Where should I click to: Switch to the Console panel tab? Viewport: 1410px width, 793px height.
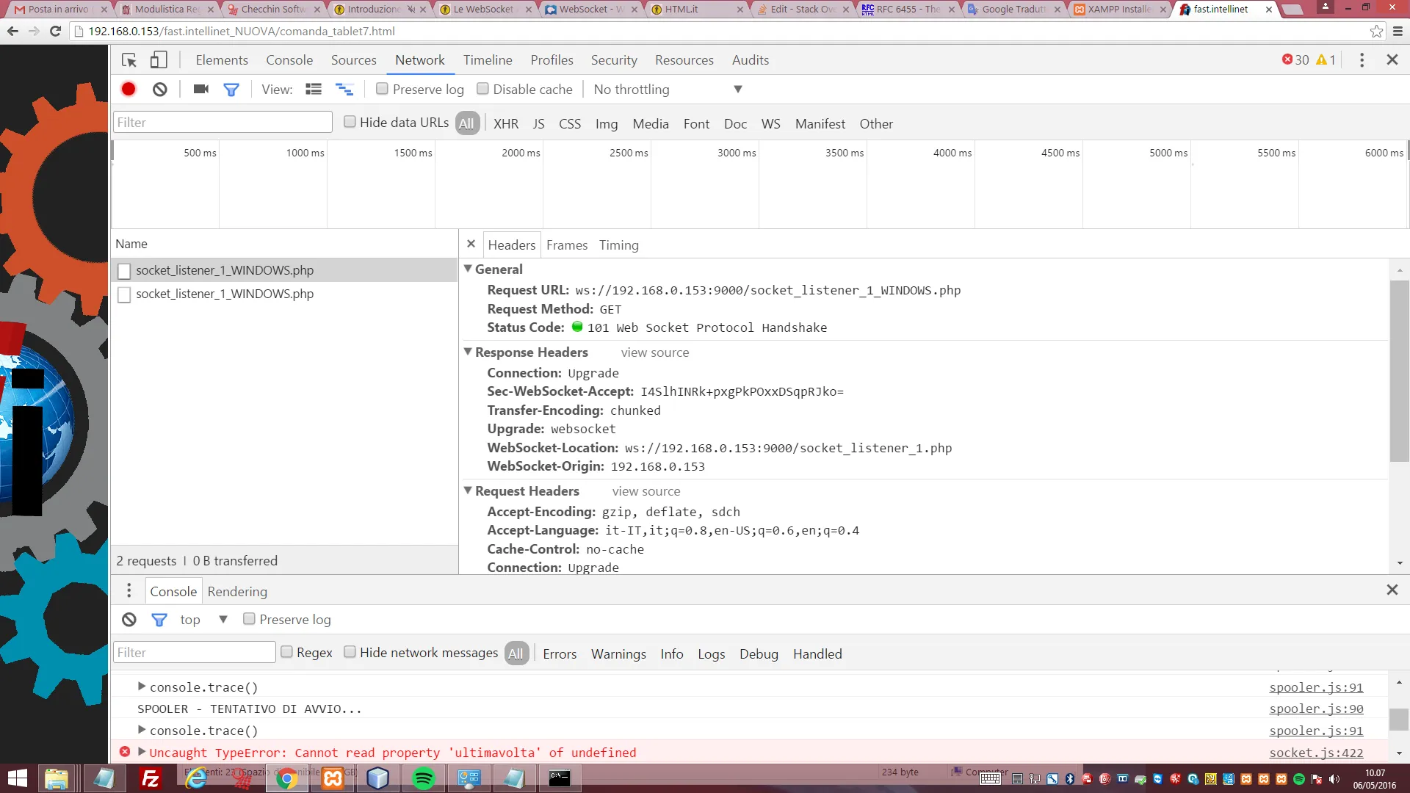click(x=289, y=60)
